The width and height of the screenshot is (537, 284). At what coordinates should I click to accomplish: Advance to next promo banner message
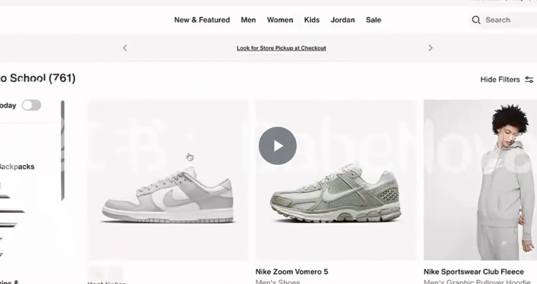click(430, 48)
